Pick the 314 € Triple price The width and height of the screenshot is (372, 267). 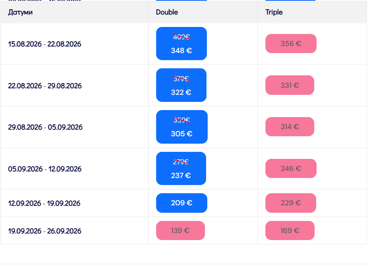tap(290, 127)
